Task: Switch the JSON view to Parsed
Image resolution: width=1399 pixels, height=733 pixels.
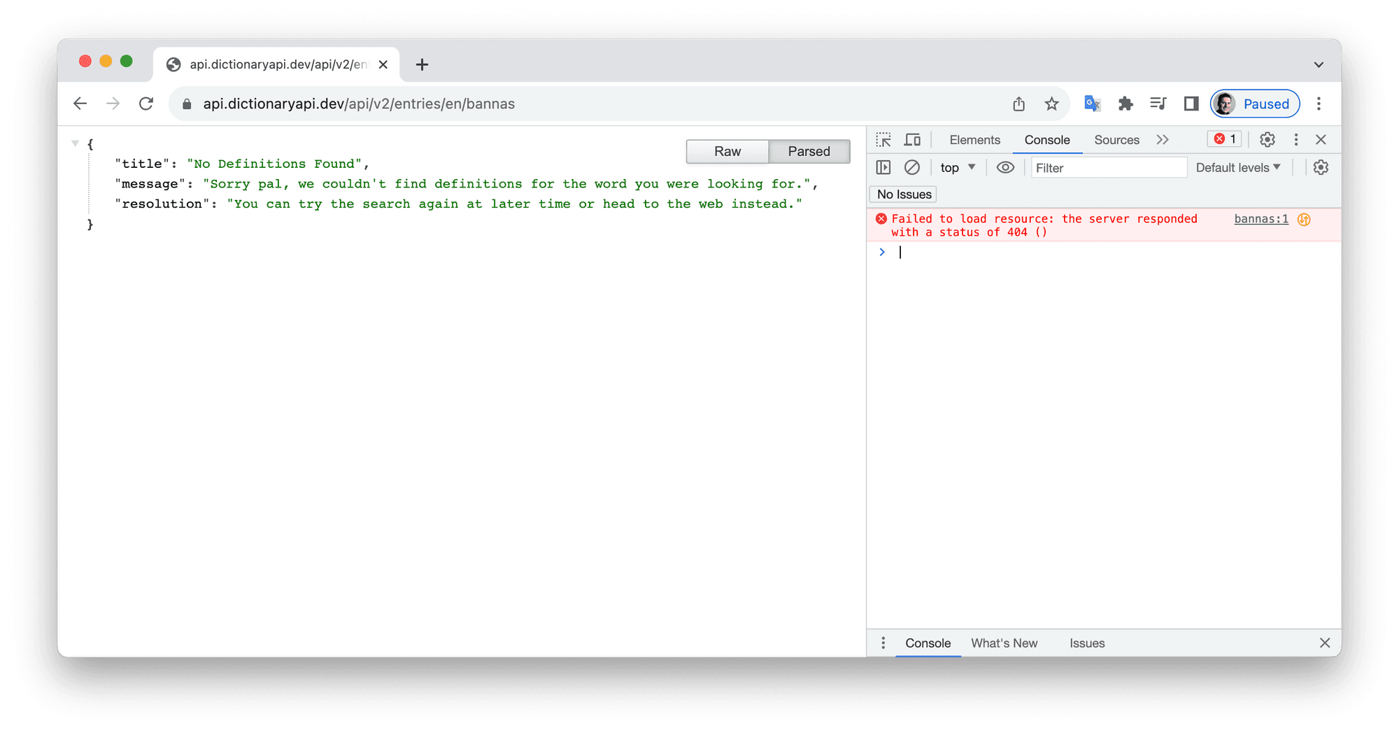Action: click(809, 152)
